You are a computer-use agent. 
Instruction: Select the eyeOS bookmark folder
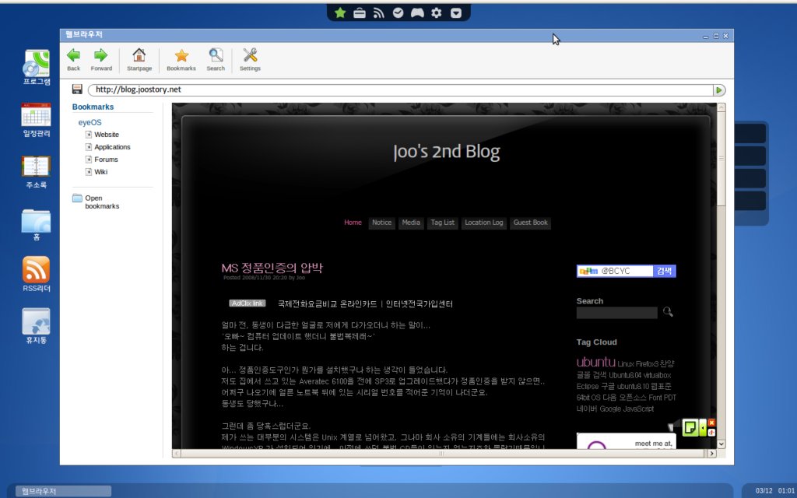tap(90, 122)
